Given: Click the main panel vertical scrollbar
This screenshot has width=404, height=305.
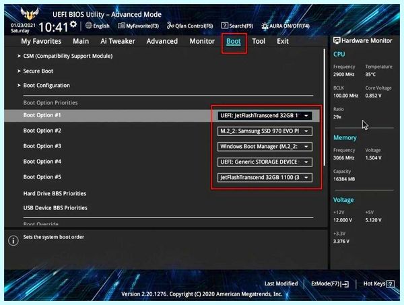Looking at the screenshot, I should [x=324, y=107].
